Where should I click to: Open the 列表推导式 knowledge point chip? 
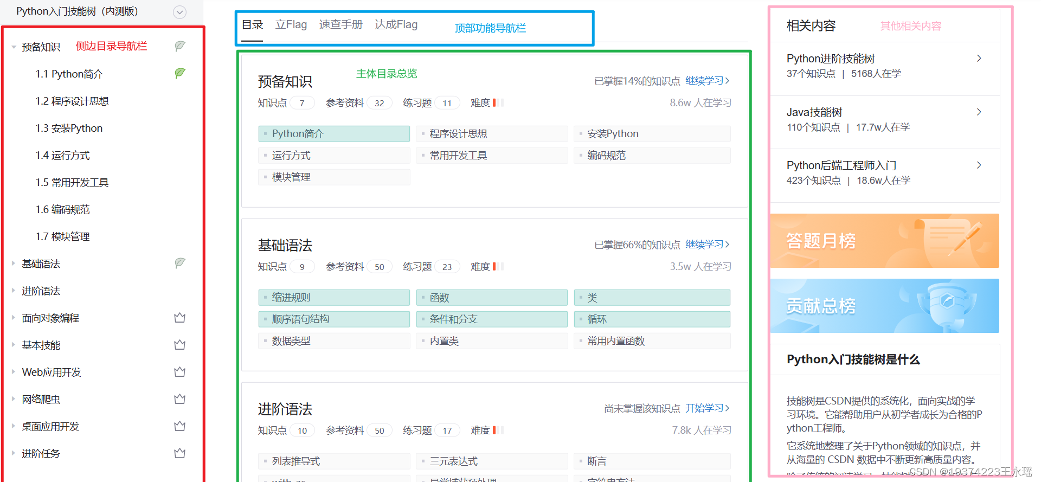click(x=334, y=461)
